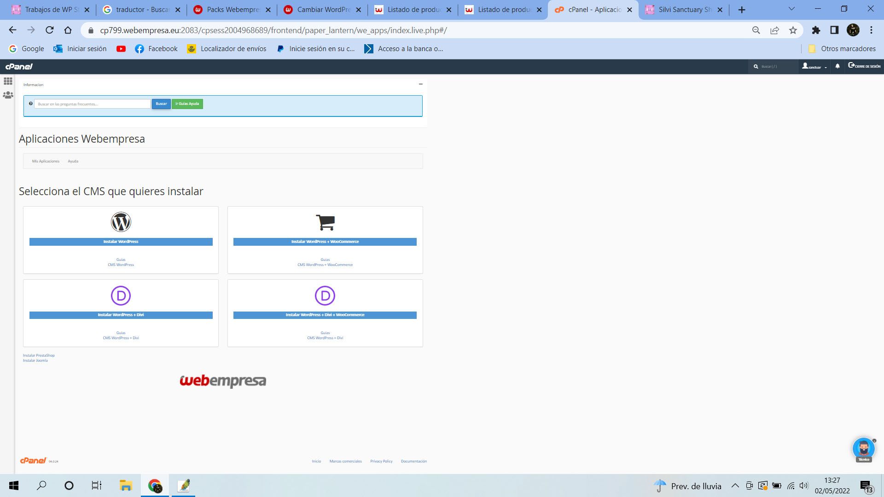Image resolution: width=884 pixels, height=497 pixels.
Task: Click the notifications bell icon
Action: [837, 66]
